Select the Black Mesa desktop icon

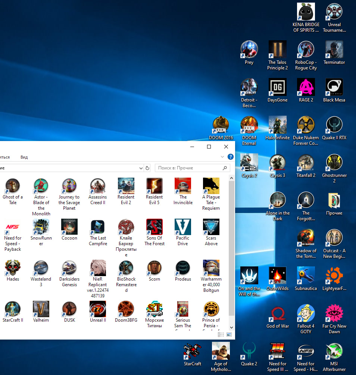[x=334, y=87]
